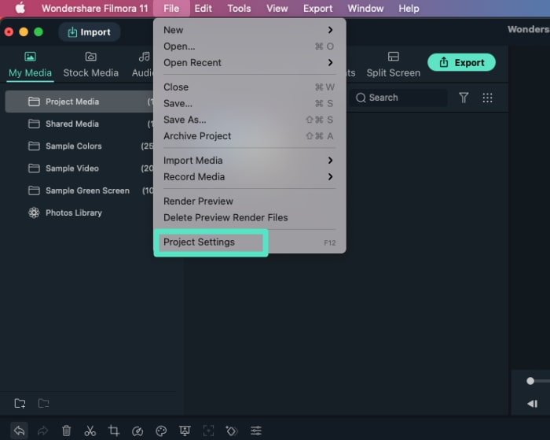Expand the Import Media submenu
The image size is (550, 440).
249,161
